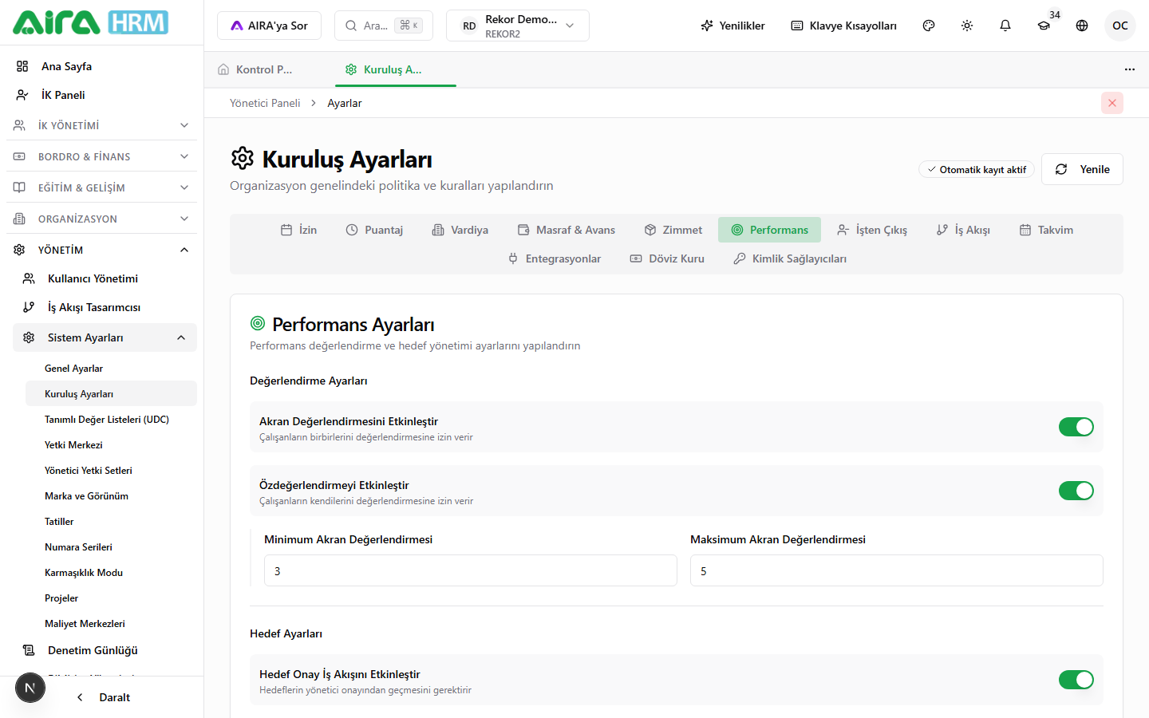Open Genel Ayarlar in sidebar
The image size is (1149, 718).
pos(111,369)
